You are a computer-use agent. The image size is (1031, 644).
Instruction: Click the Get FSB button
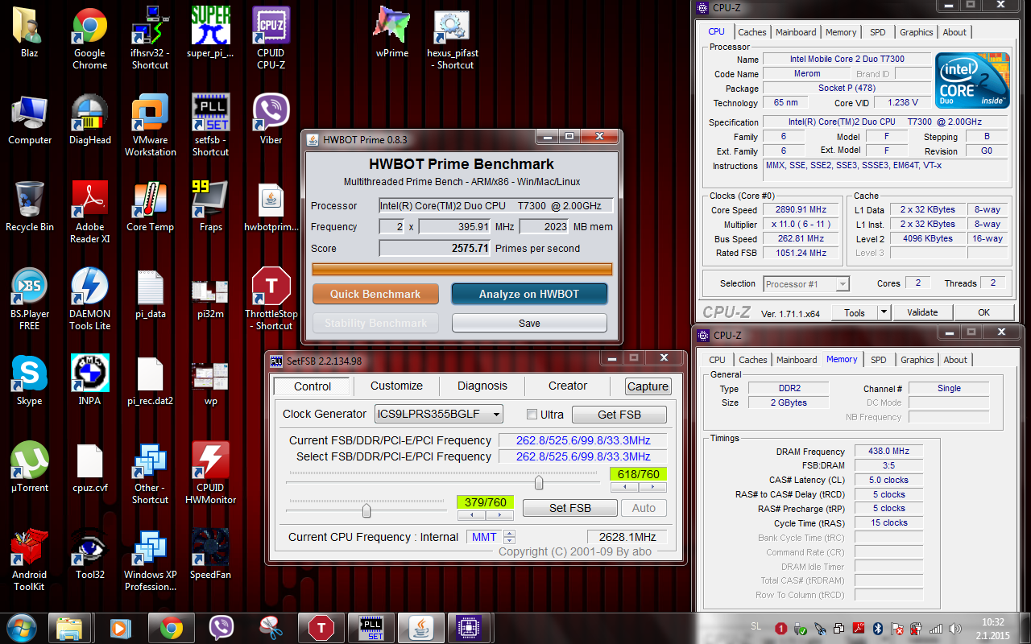(x=619, y=415)
